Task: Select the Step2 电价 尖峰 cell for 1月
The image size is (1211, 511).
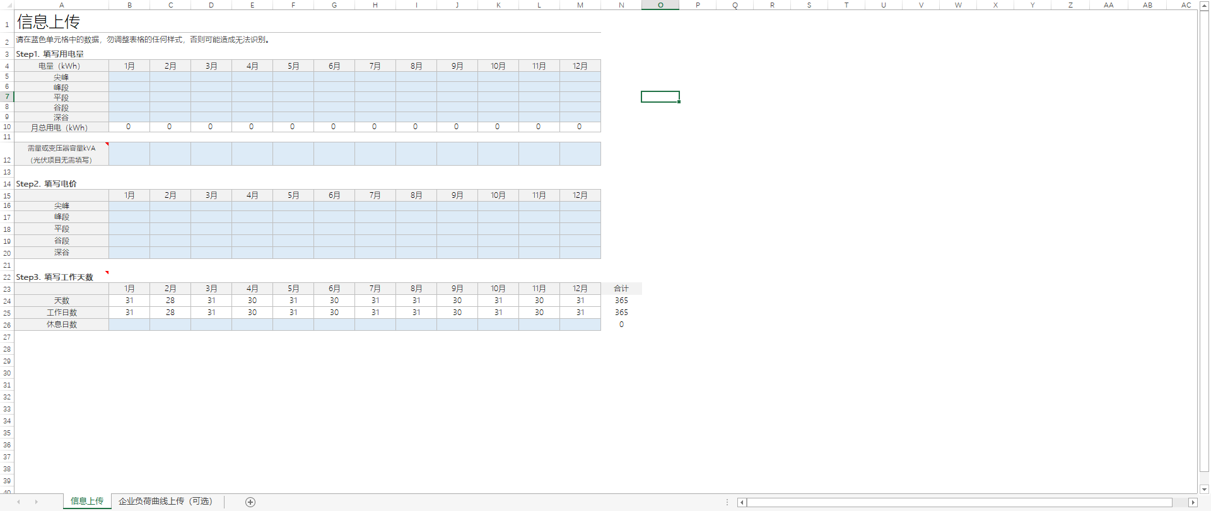Action: pyautogui.click(x=129, y=206)
